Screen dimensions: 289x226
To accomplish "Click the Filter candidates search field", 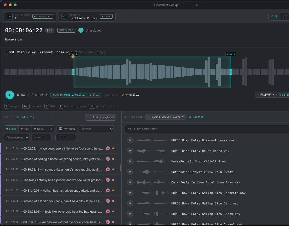I will point(207,129).
